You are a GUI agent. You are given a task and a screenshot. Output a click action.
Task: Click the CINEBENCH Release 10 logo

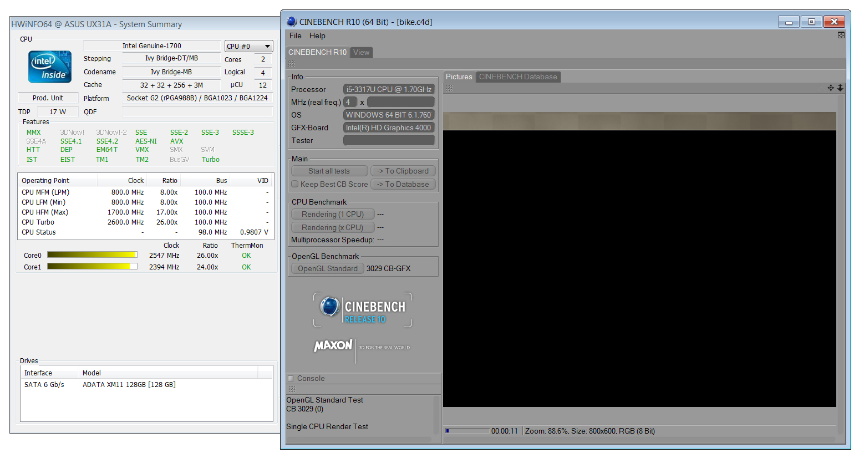tap(363, 310)
